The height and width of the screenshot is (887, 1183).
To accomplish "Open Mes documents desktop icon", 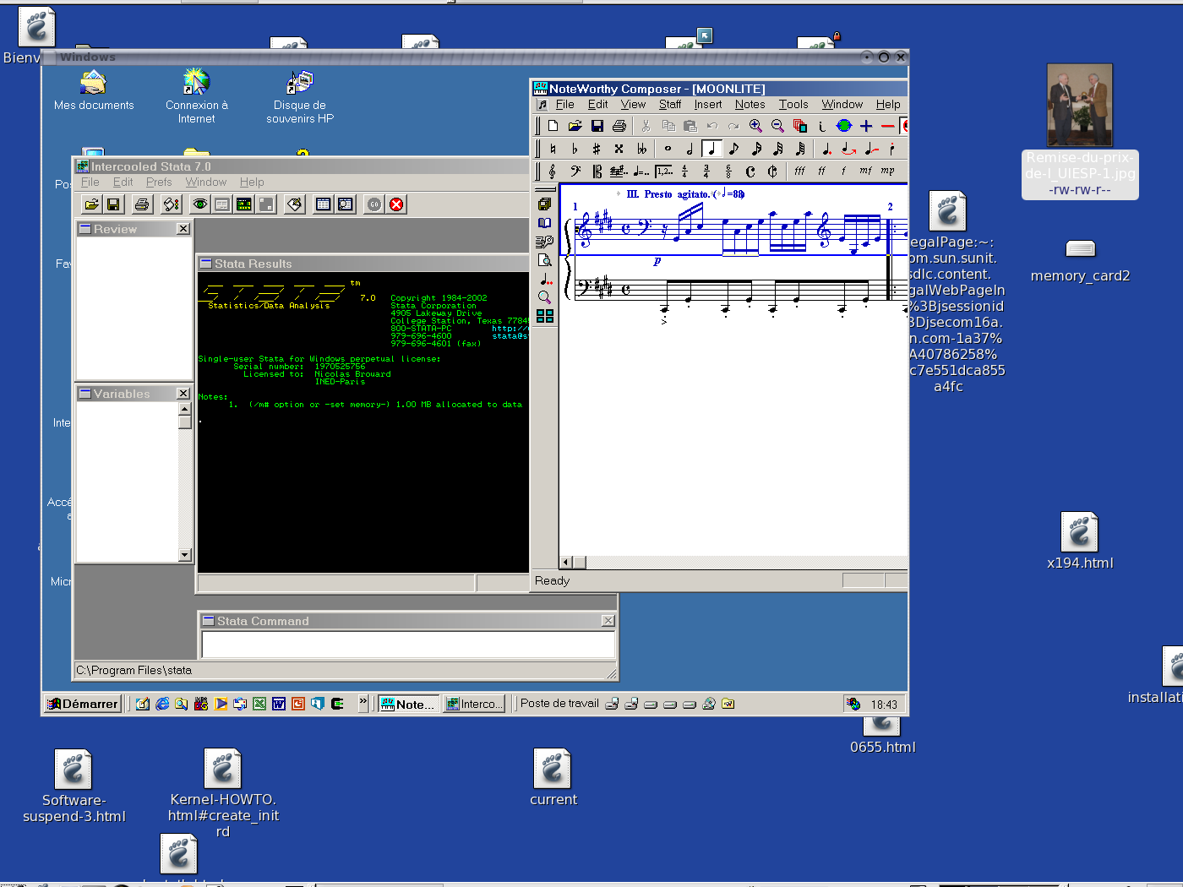I will [x=94, y=90].
